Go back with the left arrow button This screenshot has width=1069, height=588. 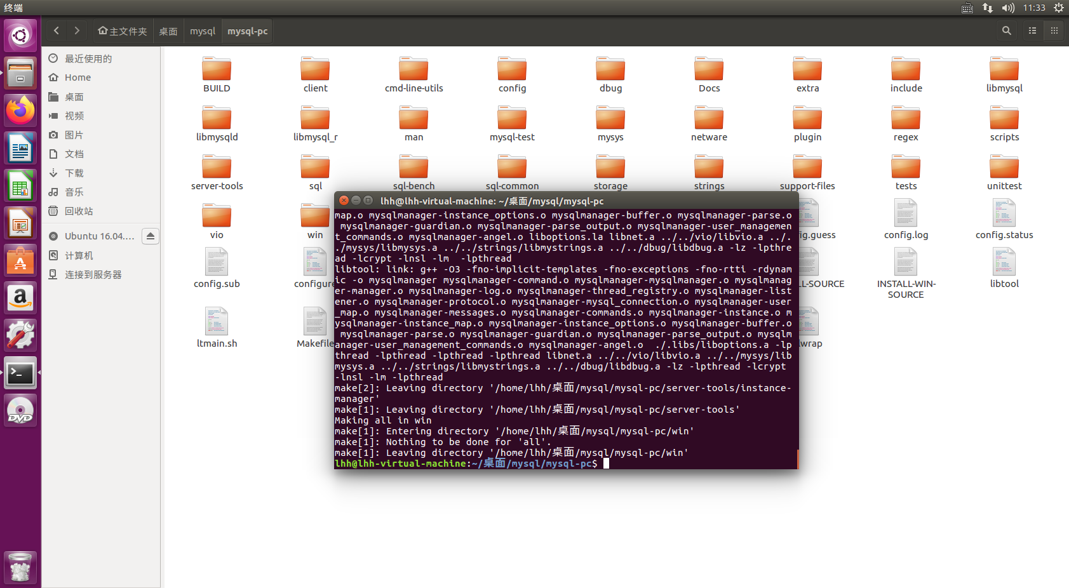pos(57,30)
